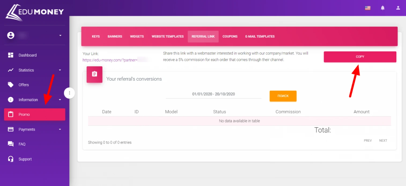
Task: Click the account avatar icon in sidebar
Action: 11,35
